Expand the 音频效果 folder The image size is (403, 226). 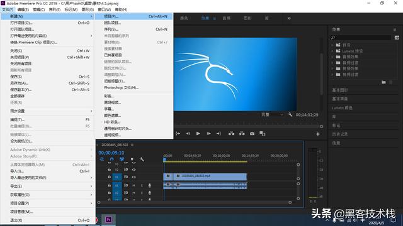pos(332,56)
